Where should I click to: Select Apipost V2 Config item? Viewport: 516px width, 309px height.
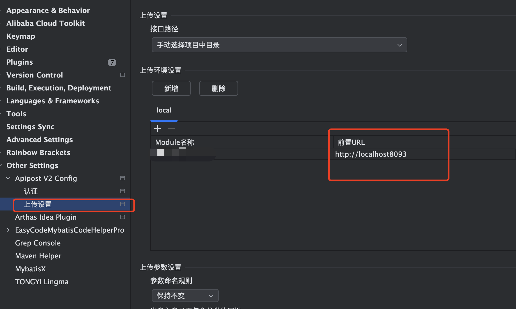[x=46, y=178]
